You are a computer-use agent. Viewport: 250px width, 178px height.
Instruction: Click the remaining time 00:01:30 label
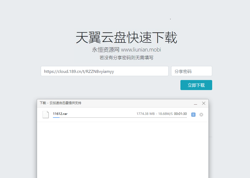(181, 114)
